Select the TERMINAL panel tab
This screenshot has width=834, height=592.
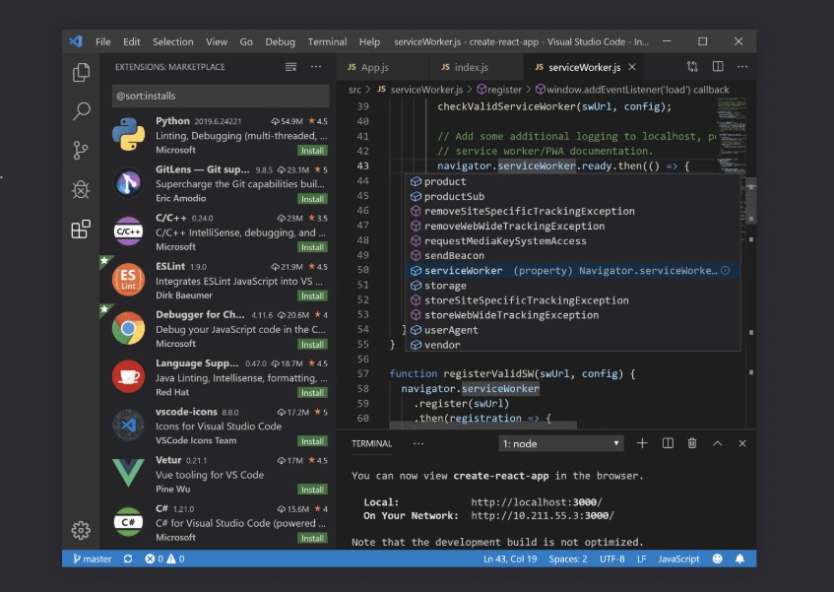coord(372,443)
